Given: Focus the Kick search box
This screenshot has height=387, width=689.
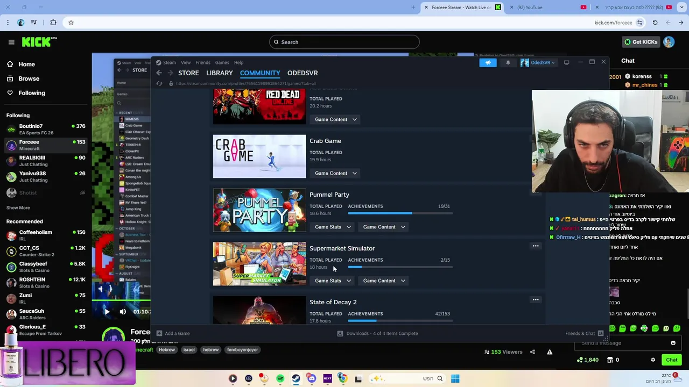Looking at the screenshot, I should pos(344,42).
